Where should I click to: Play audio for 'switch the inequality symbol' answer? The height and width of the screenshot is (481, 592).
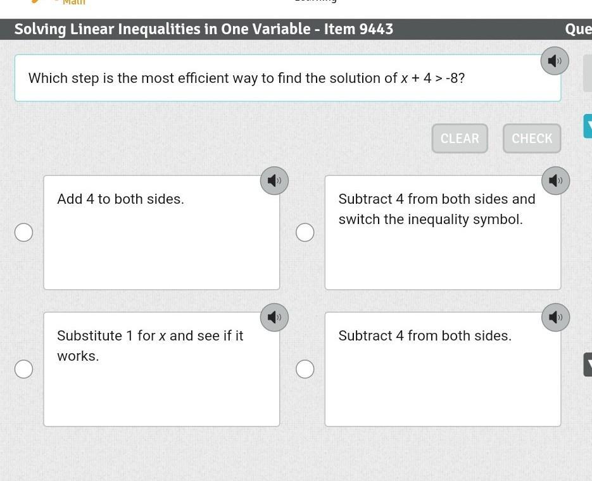(x=556, y=181)
